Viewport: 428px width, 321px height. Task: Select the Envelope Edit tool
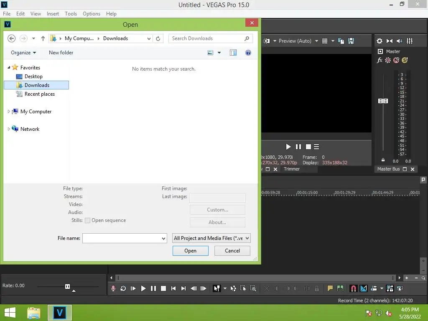233,288
